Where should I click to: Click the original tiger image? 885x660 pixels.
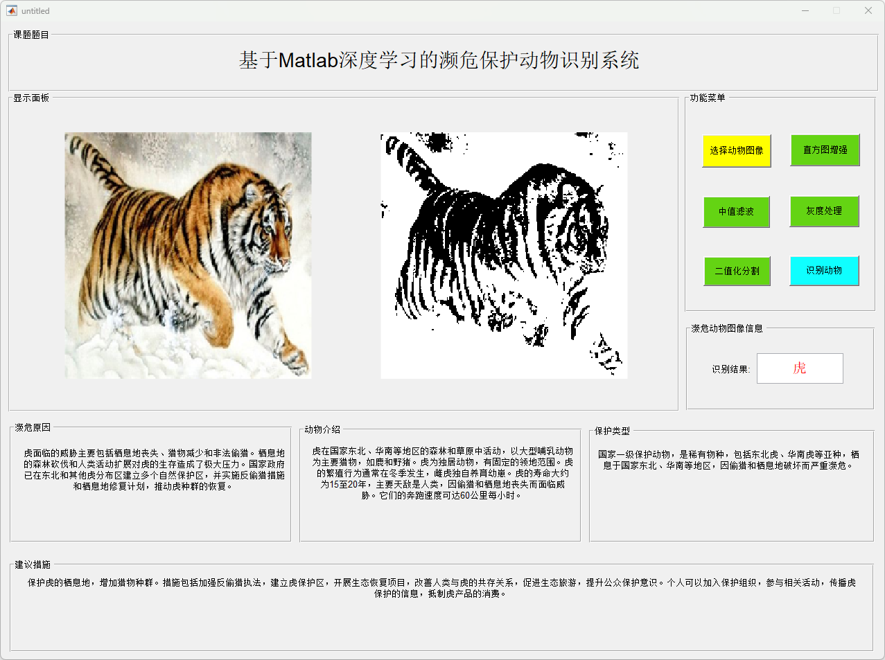click(188, 256)
